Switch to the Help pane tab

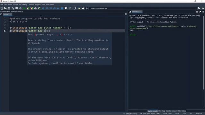[164, 111]
